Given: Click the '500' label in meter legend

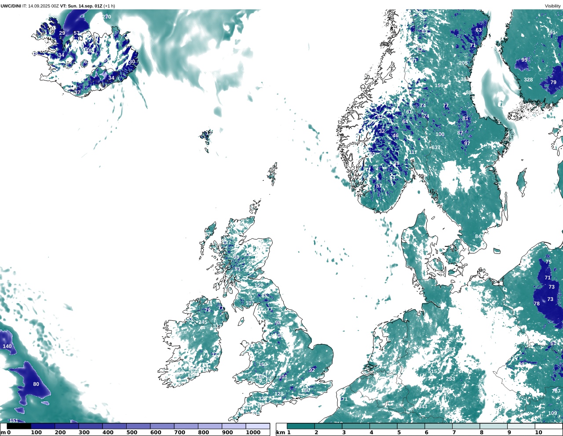Looking at the screenshot, I should (132, 432).
